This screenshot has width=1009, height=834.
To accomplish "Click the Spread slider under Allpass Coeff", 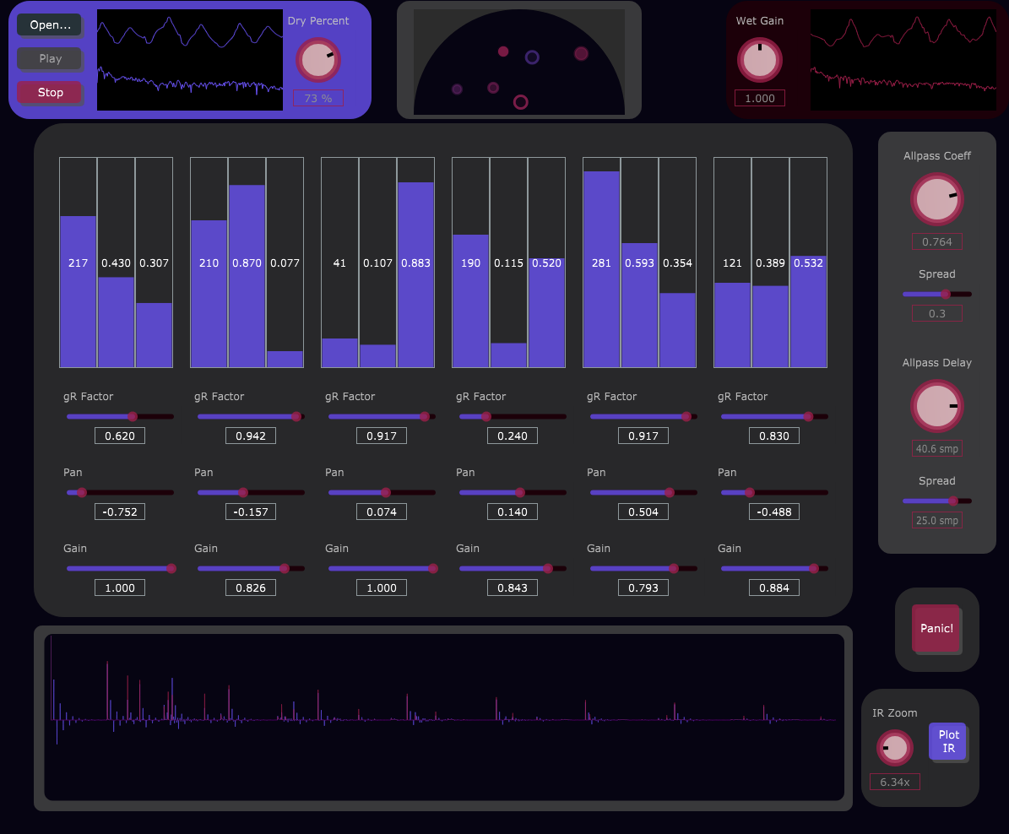I will point(937,294).
